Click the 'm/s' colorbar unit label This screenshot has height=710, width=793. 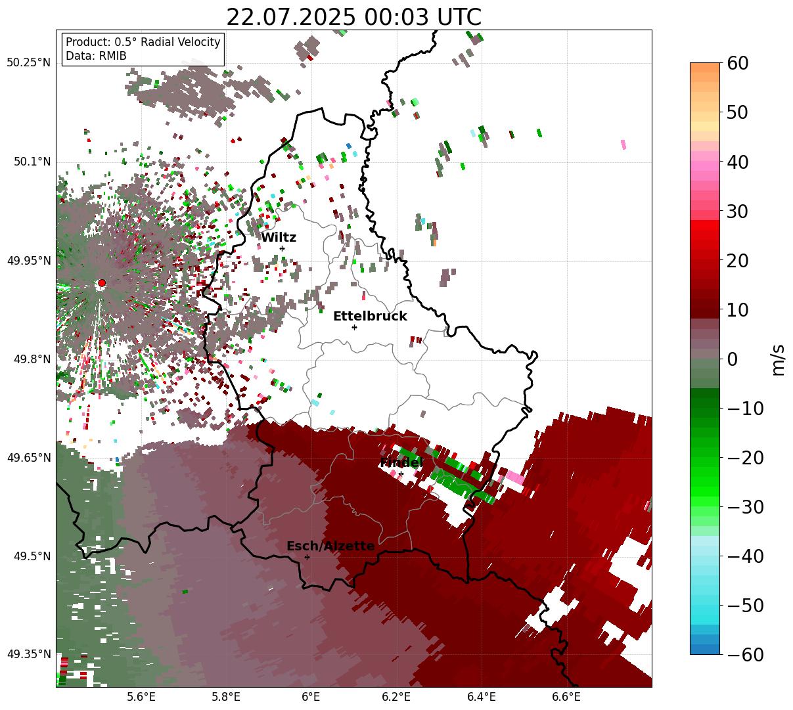(778, 359)
